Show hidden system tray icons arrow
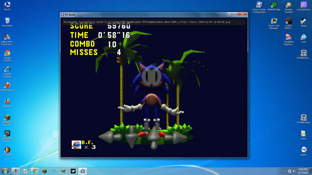Image resolution: width=312 pixels, height=175 pixels. pos(285,171)
